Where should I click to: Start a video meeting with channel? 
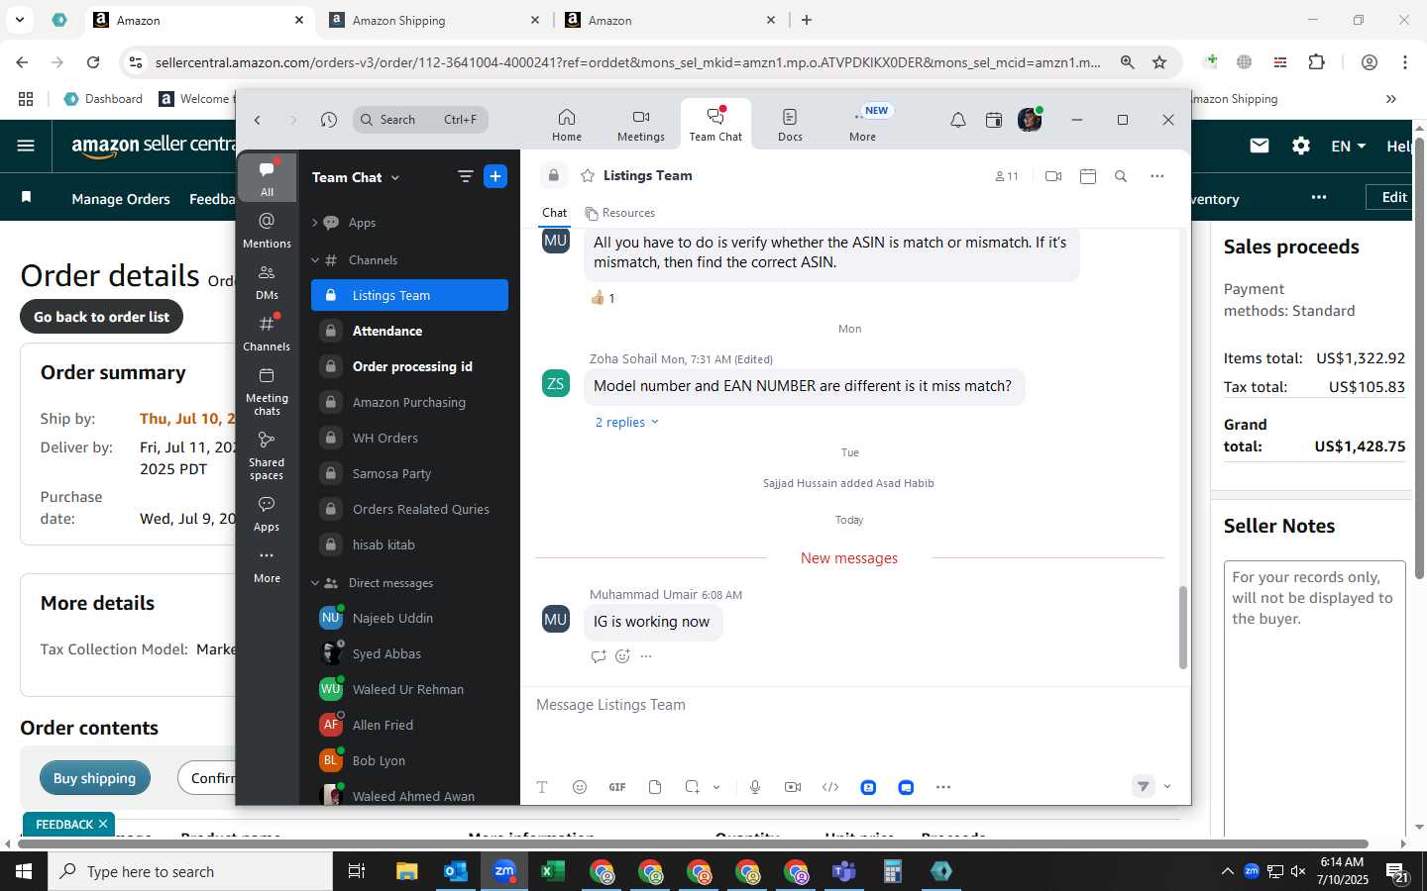1053,176
